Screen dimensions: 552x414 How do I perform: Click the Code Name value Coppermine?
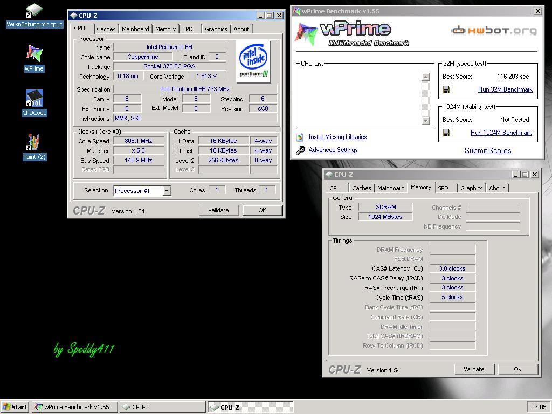click(142, 57)
